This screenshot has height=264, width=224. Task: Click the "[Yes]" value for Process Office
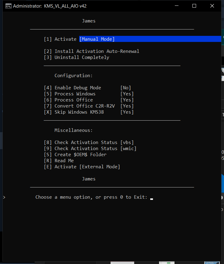point(127,100)
